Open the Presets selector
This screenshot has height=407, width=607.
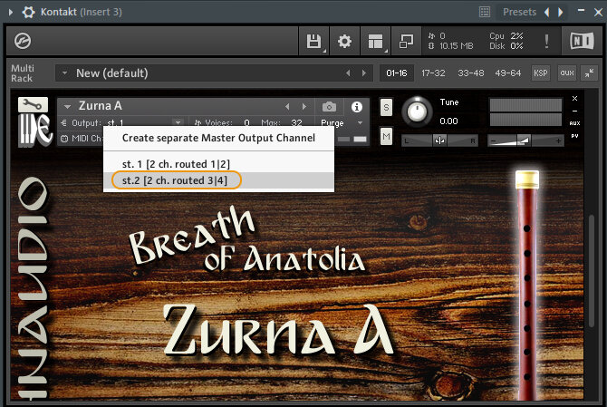coord(519,12)
